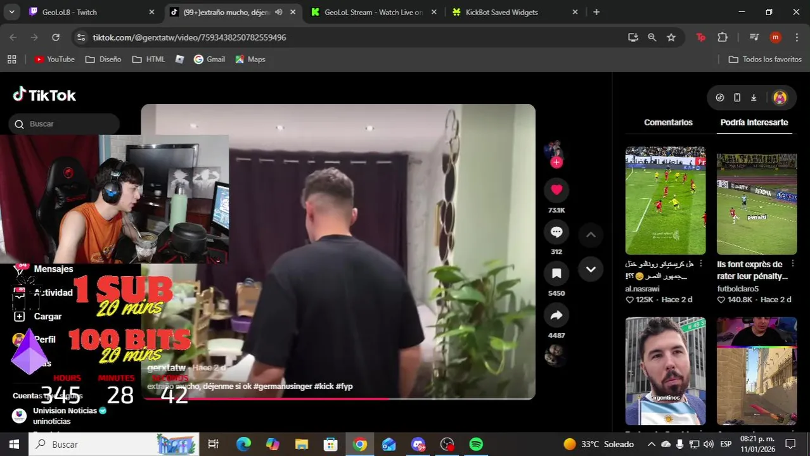The image size is (810, 456).
Task: Switch to the Comentarios tab
Action: point(668,122)
